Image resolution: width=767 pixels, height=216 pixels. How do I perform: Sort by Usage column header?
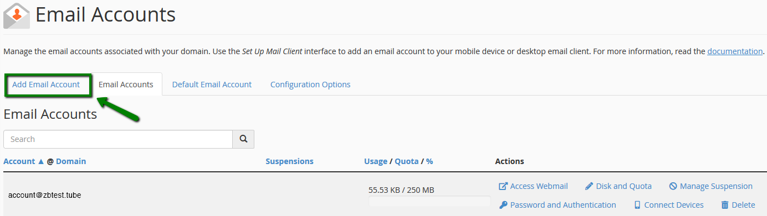tap(376, 161)
